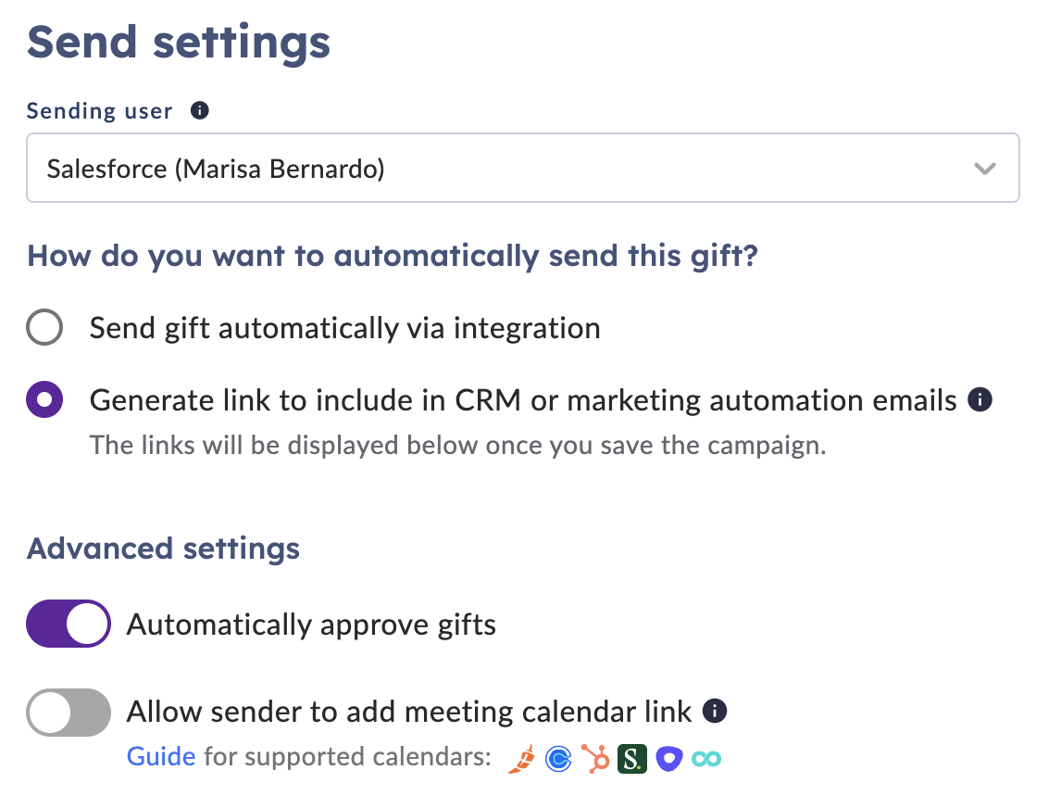Select Send gift automatically via integration
The width and height of the screenshot is (1061, 808).
[44, 328]
